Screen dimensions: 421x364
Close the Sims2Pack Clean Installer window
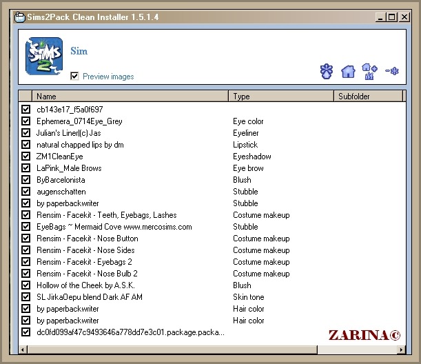pos(404,17)
